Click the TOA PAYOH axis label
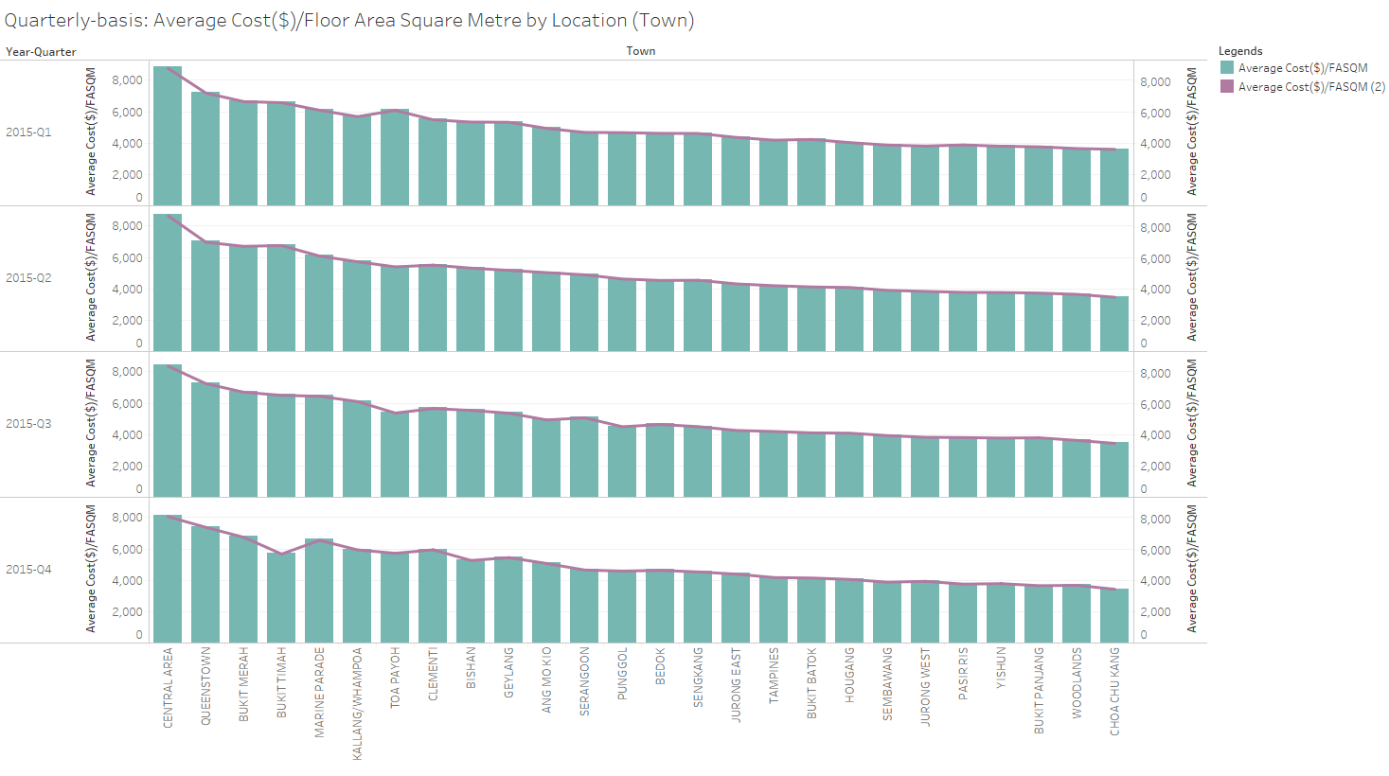 tap(395, 678)
